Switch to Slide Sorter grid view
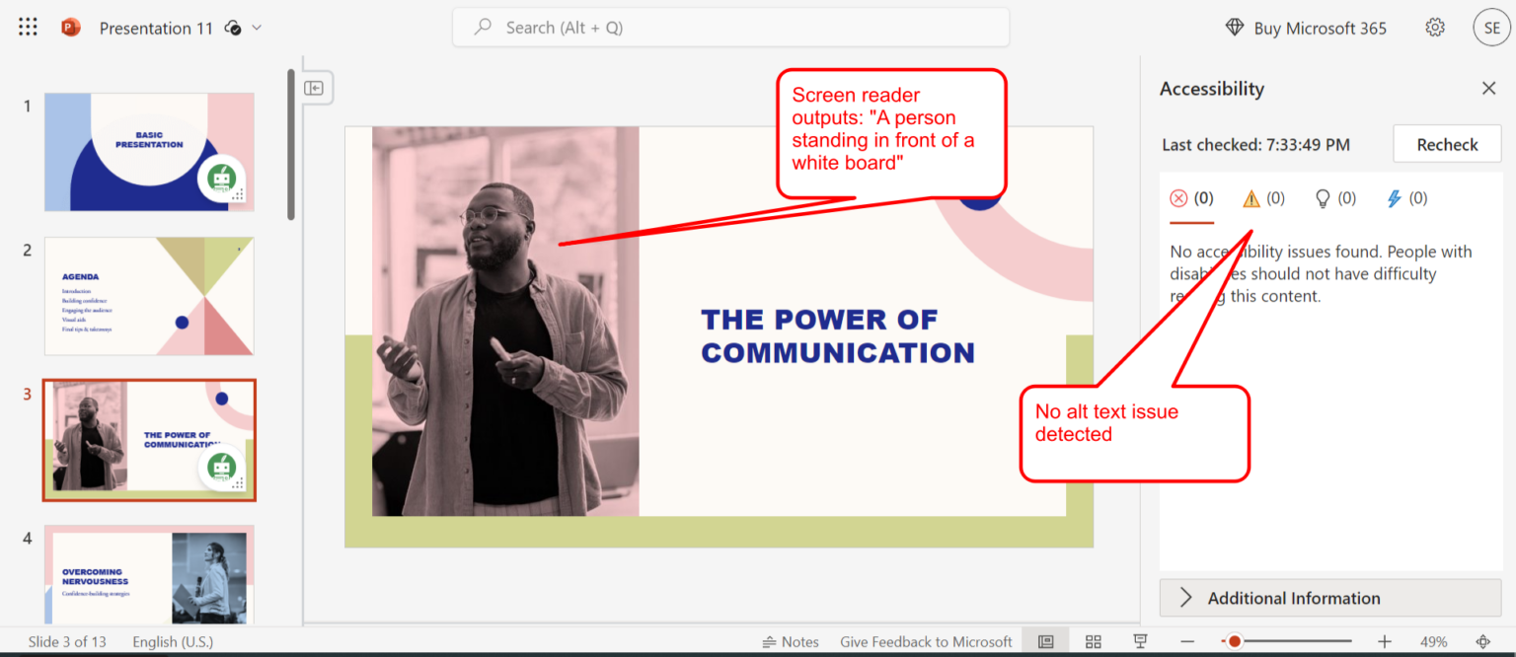The width and height of the screenshot is (1516, 657). coord(1093,640)
